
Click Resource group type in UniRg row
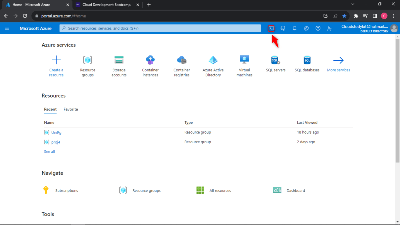pos(198,132)
